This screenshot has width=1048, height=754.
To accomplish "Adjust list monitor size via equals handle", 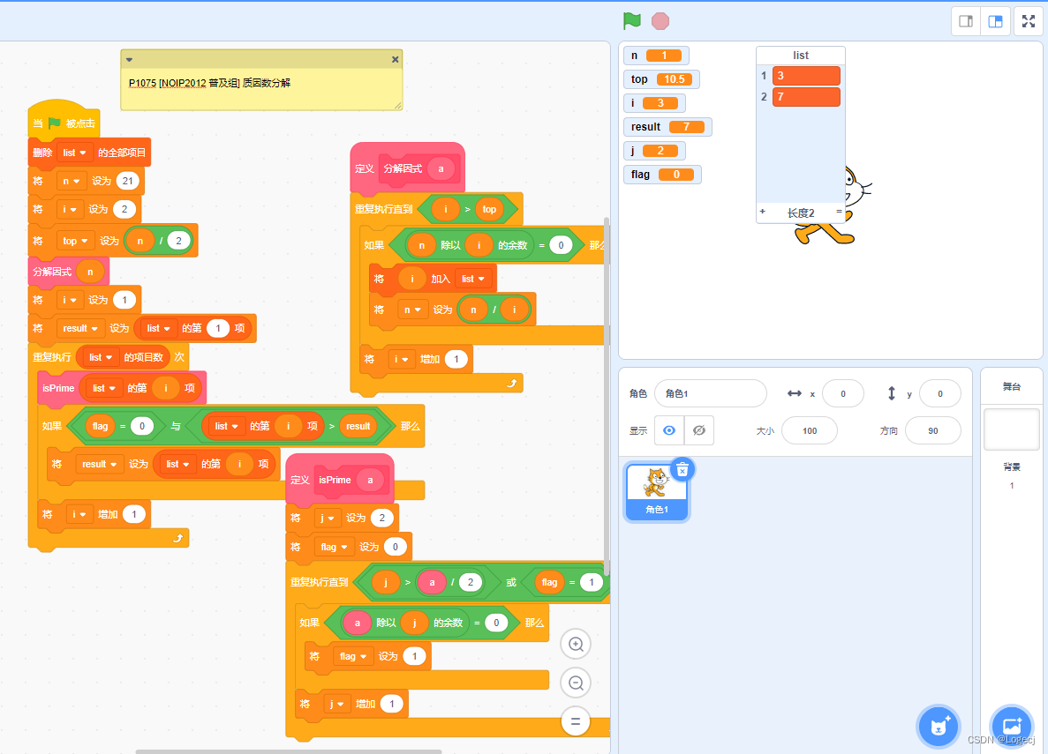I will point(839,212).
